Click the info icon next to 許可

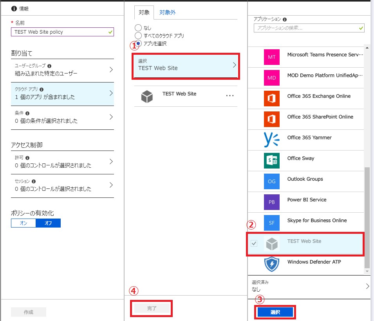pyautogui.click(x=27, y=158)
